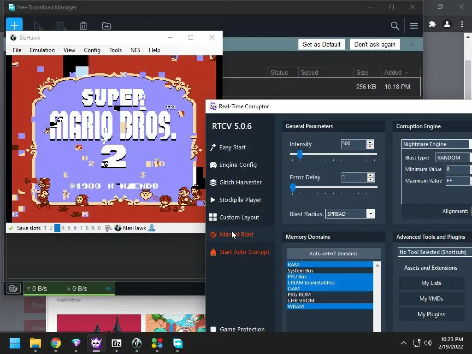Select save slot 9 in BizHawk
The height and width of the screenshot is (354, 472).
[x=93, y=228]
